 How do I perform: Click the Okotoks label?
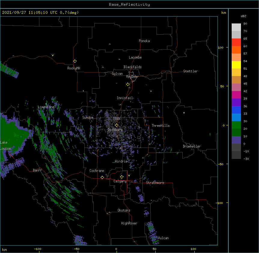pyautogui.click(x=124, y=210)
